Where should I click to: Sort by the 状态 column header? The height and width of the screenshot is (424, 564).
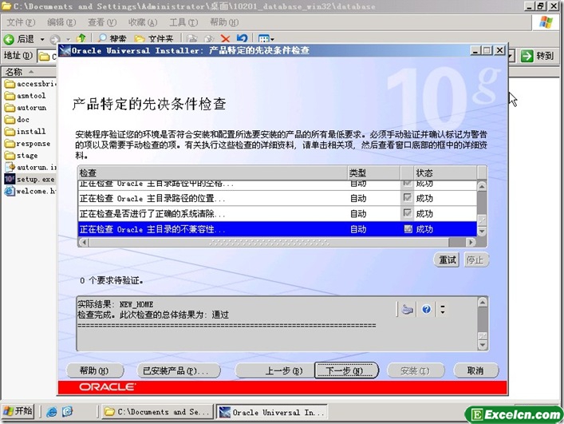pyautogui.click(x=446, y=172)
